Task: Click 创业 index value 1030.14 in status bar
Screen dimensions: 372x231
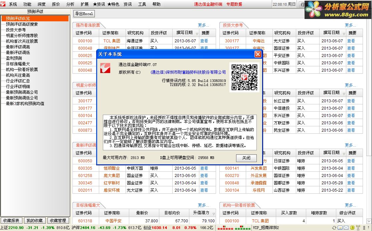Action: pos(159,228)
